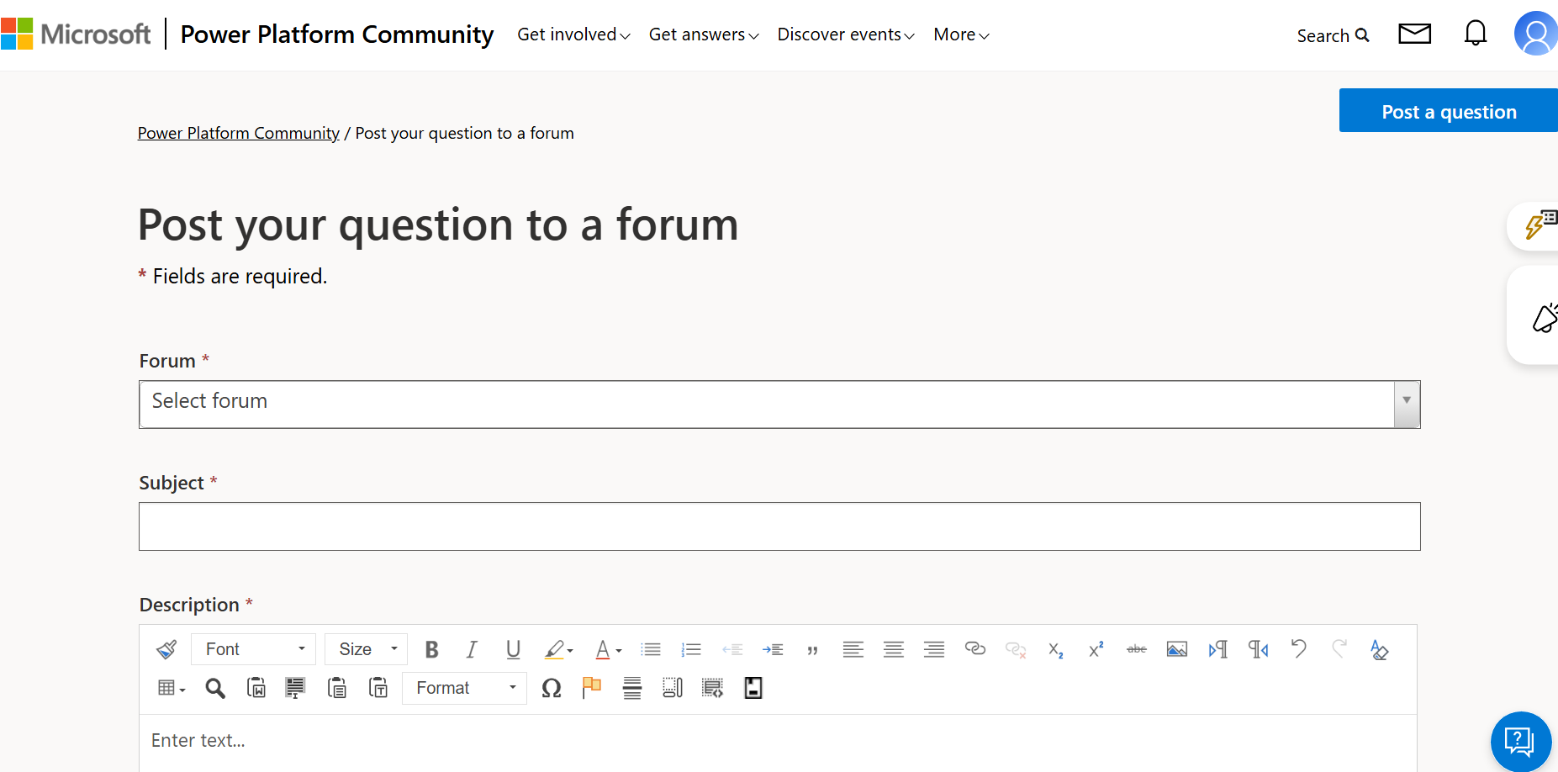The image size is (1558, 772).
Task: Open the notifications bell
Action: 1476,34
